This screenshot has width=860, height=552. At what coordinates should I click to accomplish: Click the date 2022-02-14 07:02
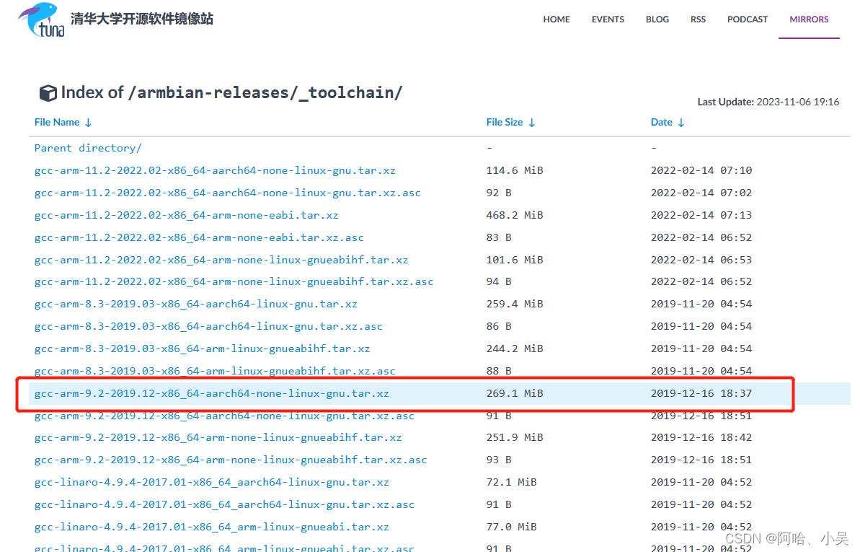click(701, 193)
